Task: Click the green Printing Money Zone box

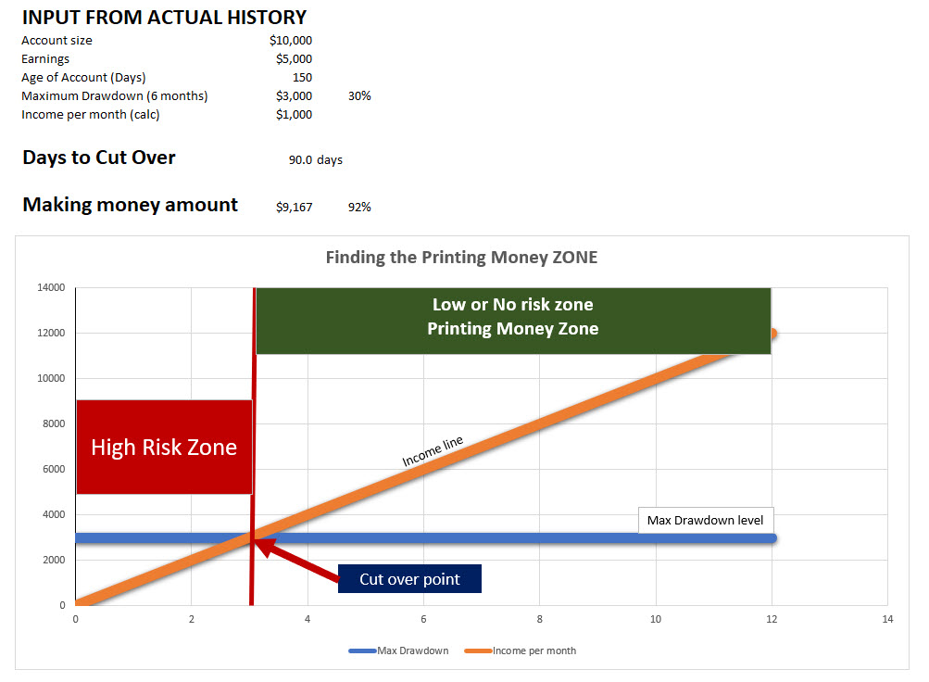Action: (x=512, y=317)
